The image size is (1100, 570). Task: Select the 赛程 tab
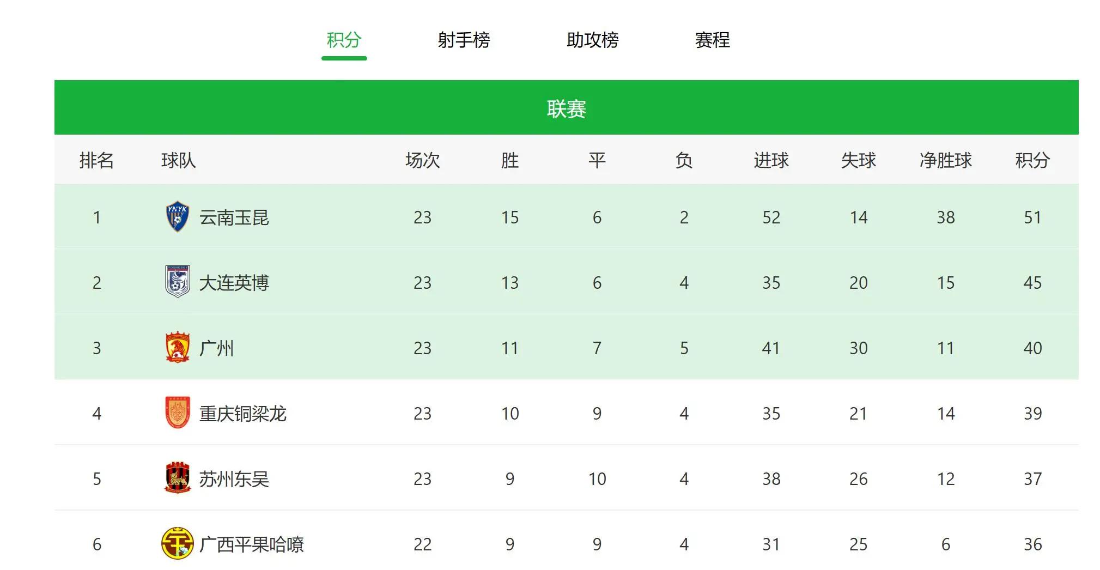712,40
